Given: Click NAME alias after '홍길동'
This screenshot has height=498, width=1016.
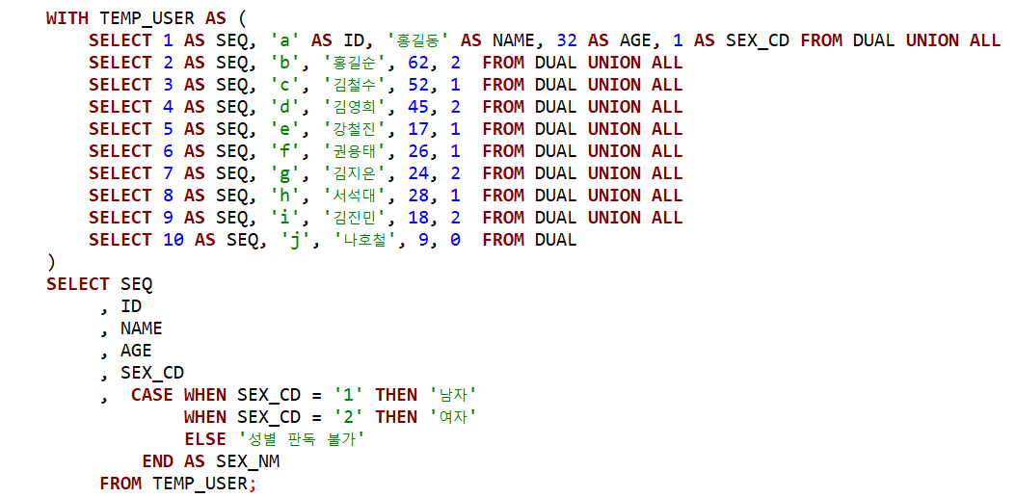Looking at the screenshot, I should pyautogui.click(x=514, y=40).
